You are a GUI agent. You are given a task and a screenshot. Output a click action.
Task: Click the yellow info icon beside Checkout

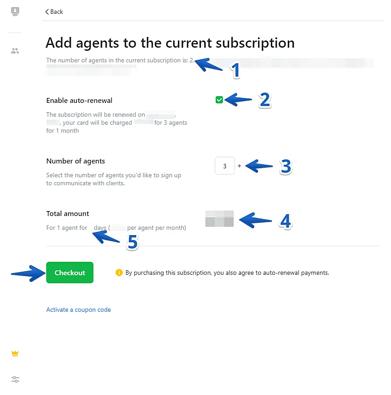[x=119, y=273]
